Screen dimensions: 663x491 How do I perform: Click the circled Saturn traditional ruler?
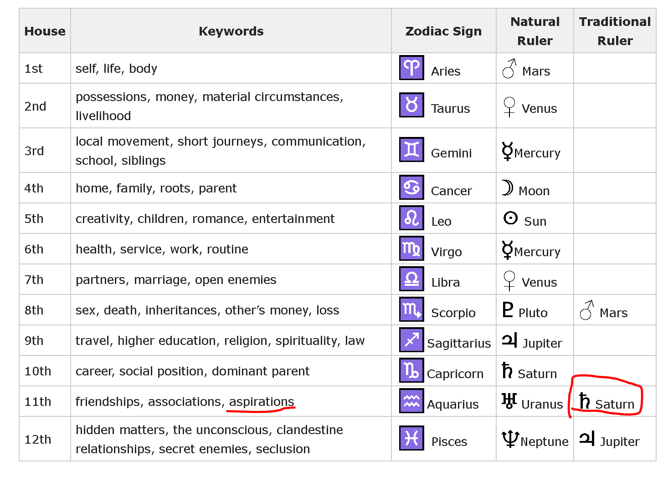pyautogui.click(x=607, y=402)
